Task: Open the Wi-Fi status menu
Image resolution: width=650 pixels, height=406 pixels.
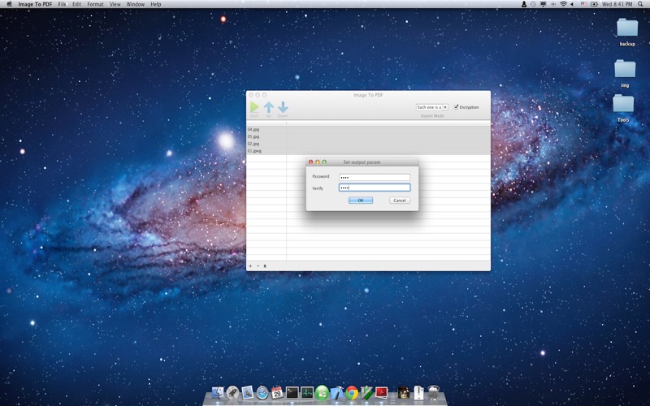Action: (563, 4)
